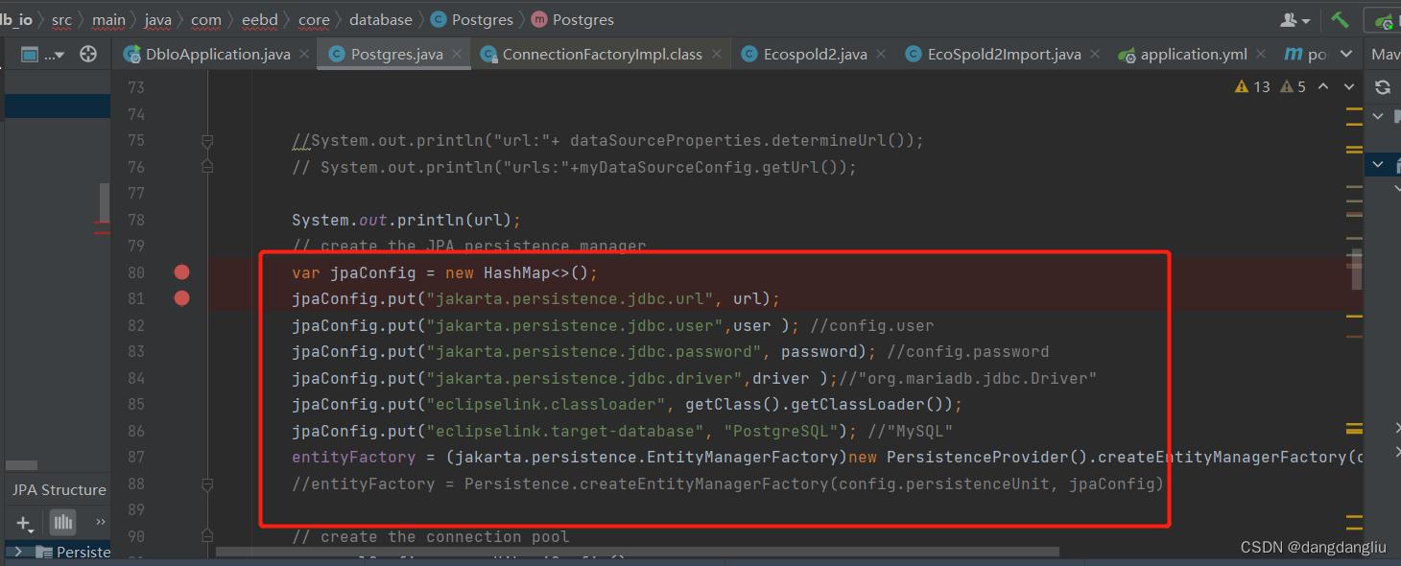This screenshot has width=1401, height=566.
Task: Open the run configuration selector
Action: pyautogui.click(x=1385, y=20)
